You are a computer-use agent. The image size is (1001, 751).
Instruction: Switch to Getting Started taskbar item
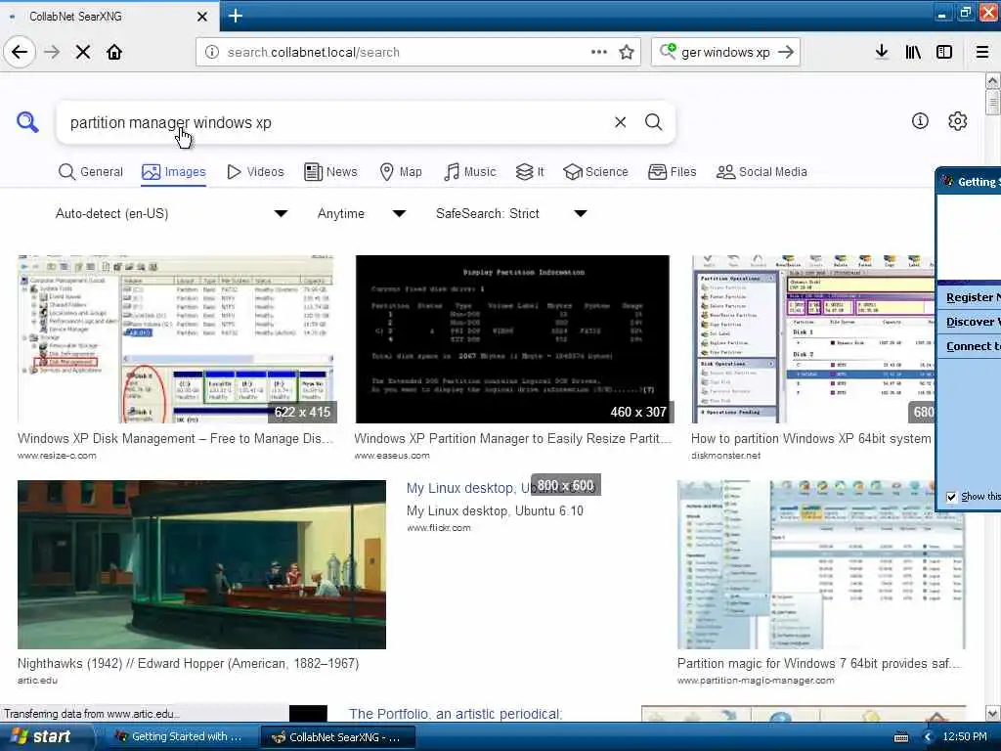pyautogui.click(x=179, y=737)
